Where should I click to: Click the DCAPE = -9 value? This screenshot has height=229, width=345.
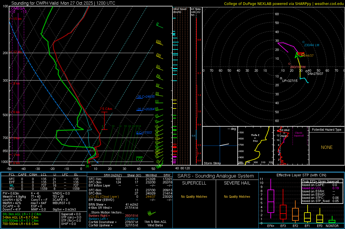[11, 206]
